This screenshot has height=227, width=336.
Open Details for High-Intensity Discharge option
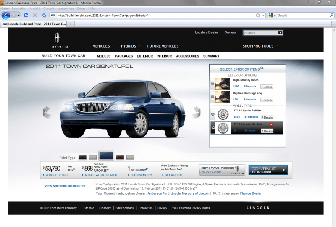267,87
